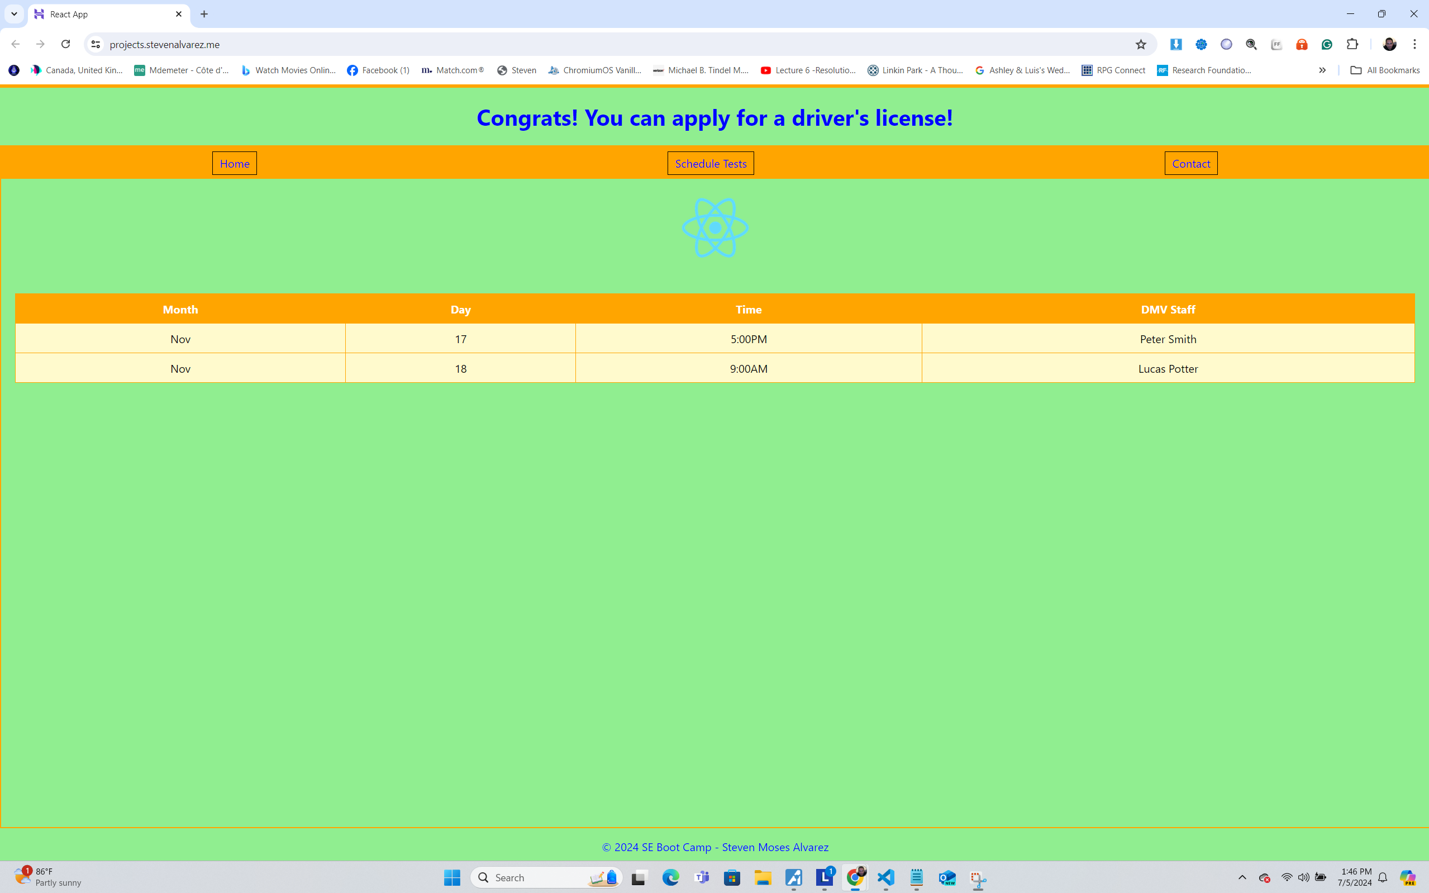The height and width of the screenshot is (893, 1429).
Task: Show hidden system tray icons
Action: point(1242,878)
